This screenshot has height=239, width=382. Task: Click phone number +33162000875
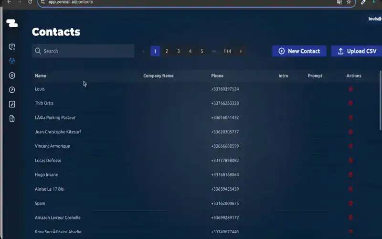click(x=225, y=204)
